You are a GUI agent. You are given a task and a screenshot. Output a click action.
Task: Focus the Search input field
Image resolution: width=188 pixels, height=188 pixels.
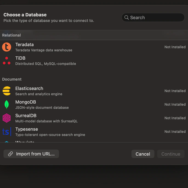coord(153,18)
